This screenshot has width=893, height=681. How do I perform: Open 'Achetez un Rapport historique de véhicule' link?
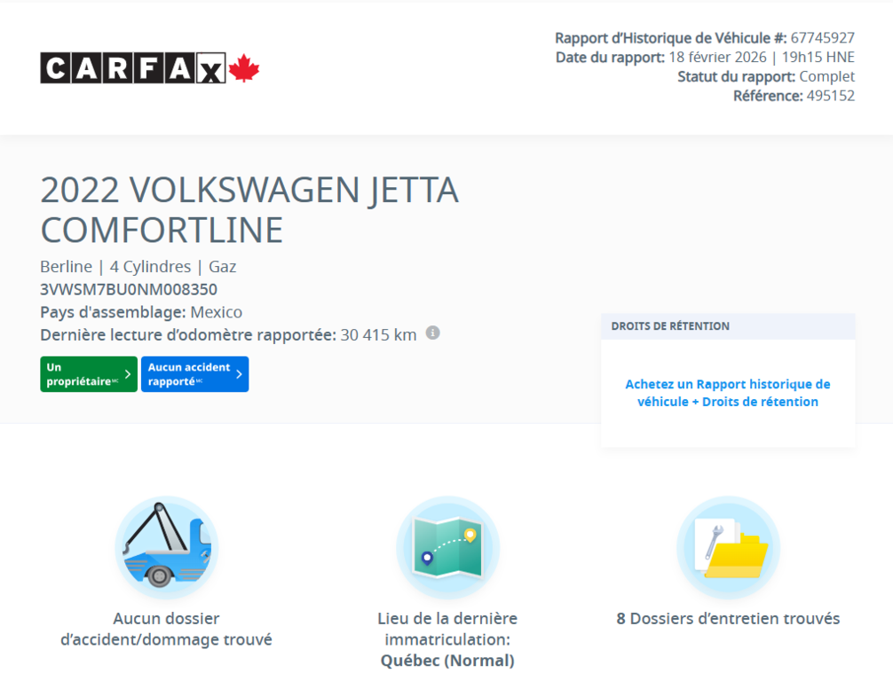pos(728,392)
